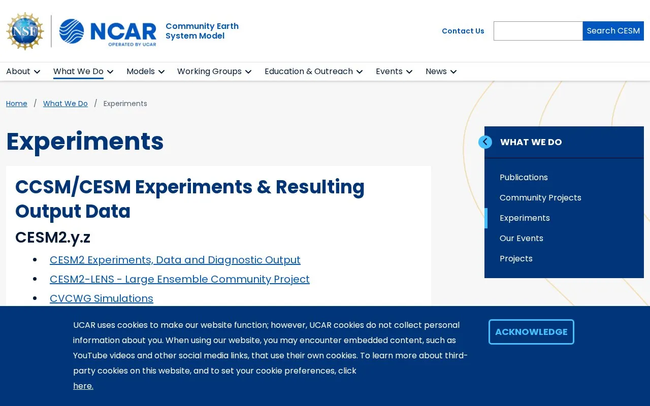650x406 pixels.
Task: Open the About menu item
Action: [18, 72]
